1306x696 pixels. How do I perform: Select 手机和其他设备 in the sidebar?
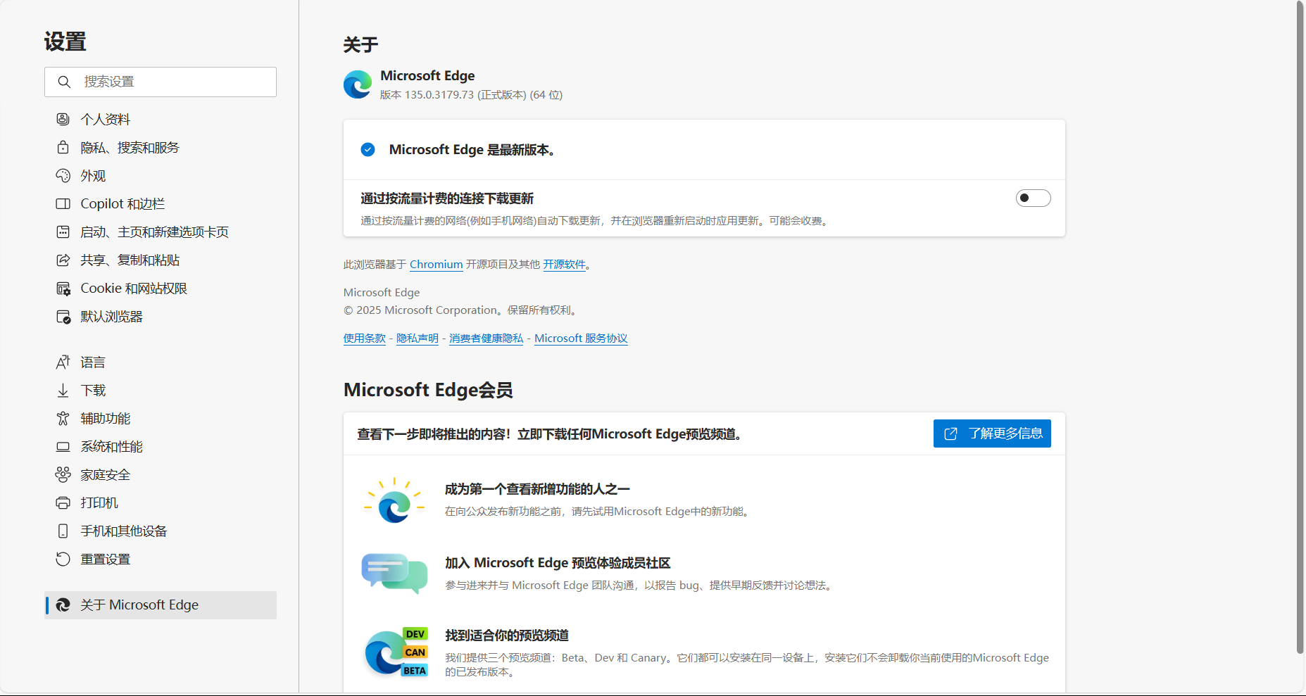(x=161, y=531)
